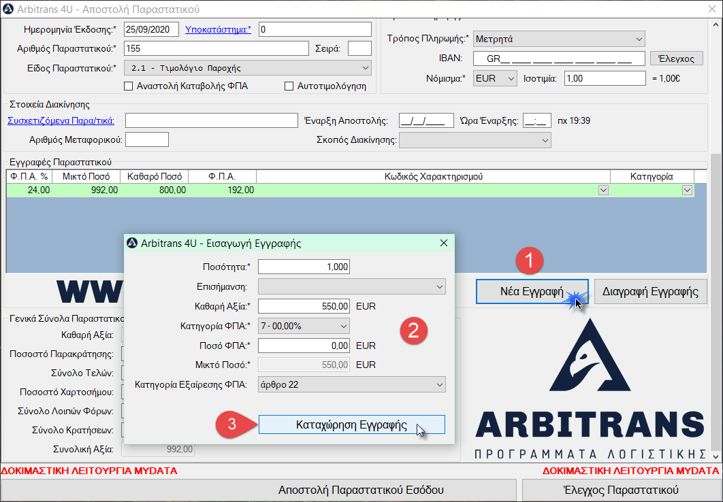Click the Καταχώρηση Εγγραφής button
The width and height of the screenshot is (723, 502).
(352, 424)
